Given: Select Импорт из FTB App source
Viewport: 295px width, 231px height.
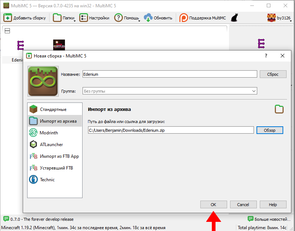Looking at the screenshot, I should (55, 156).
